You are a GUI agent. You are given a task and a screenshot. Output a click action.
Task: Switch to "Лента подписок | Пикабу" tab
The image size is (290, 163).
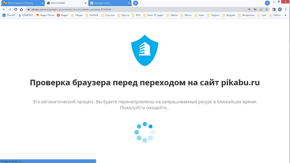click(22, 3)
